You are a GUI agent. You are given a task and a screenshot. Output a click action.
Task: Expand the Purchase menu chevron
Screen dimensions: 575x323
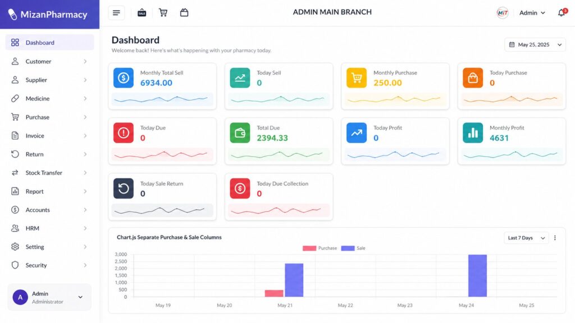click(x=85, y=117)
